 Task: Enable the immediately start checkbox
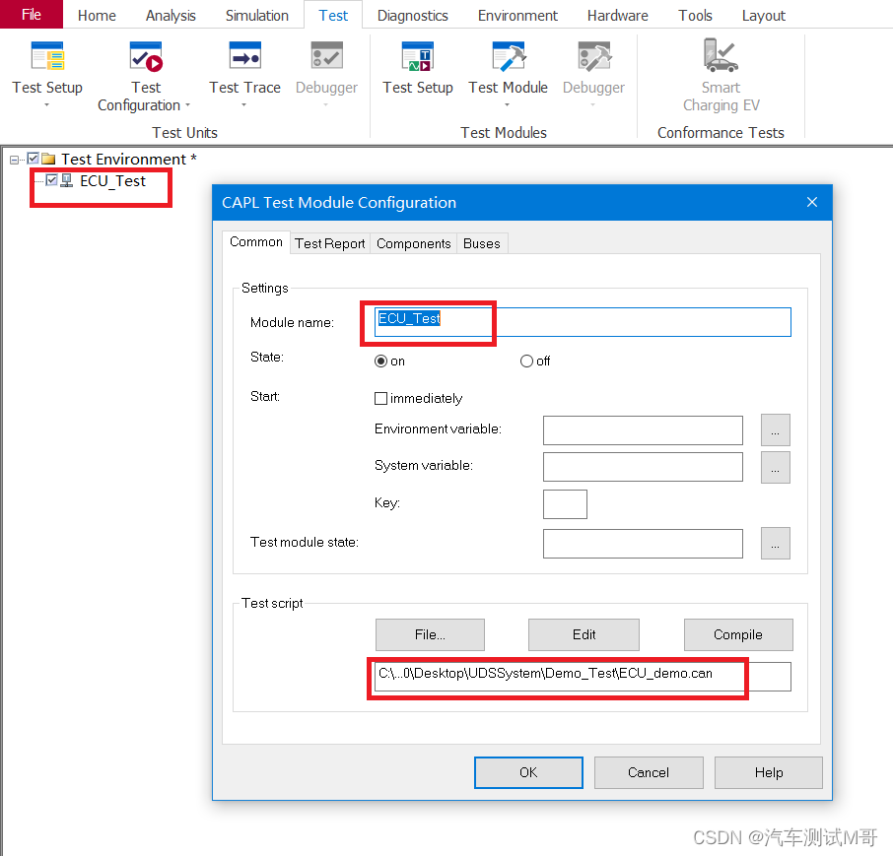(380, 398)
